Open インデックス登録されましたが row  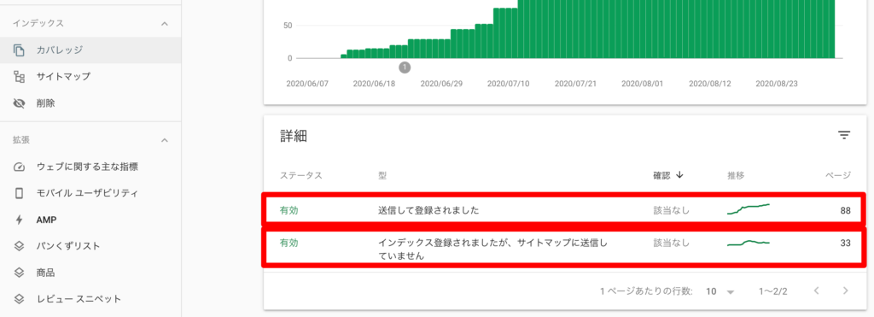click(x=564, y=249)
